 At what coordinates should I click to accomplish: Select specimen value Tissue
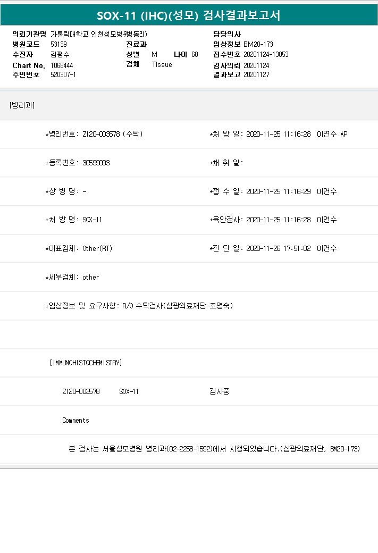(162, 64)
